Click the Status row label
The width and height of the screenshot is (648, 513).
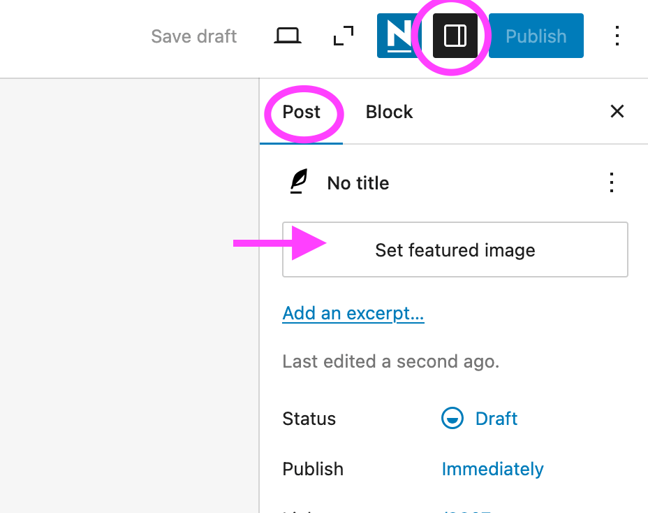(x=309, y=419)
